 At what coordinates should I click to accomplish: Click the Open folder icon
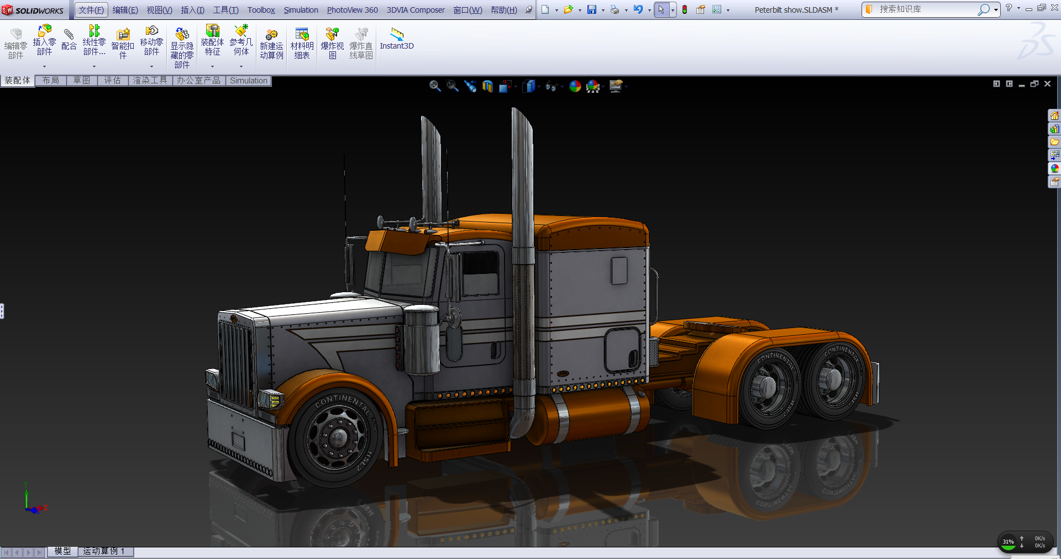[x=568, y=9]
